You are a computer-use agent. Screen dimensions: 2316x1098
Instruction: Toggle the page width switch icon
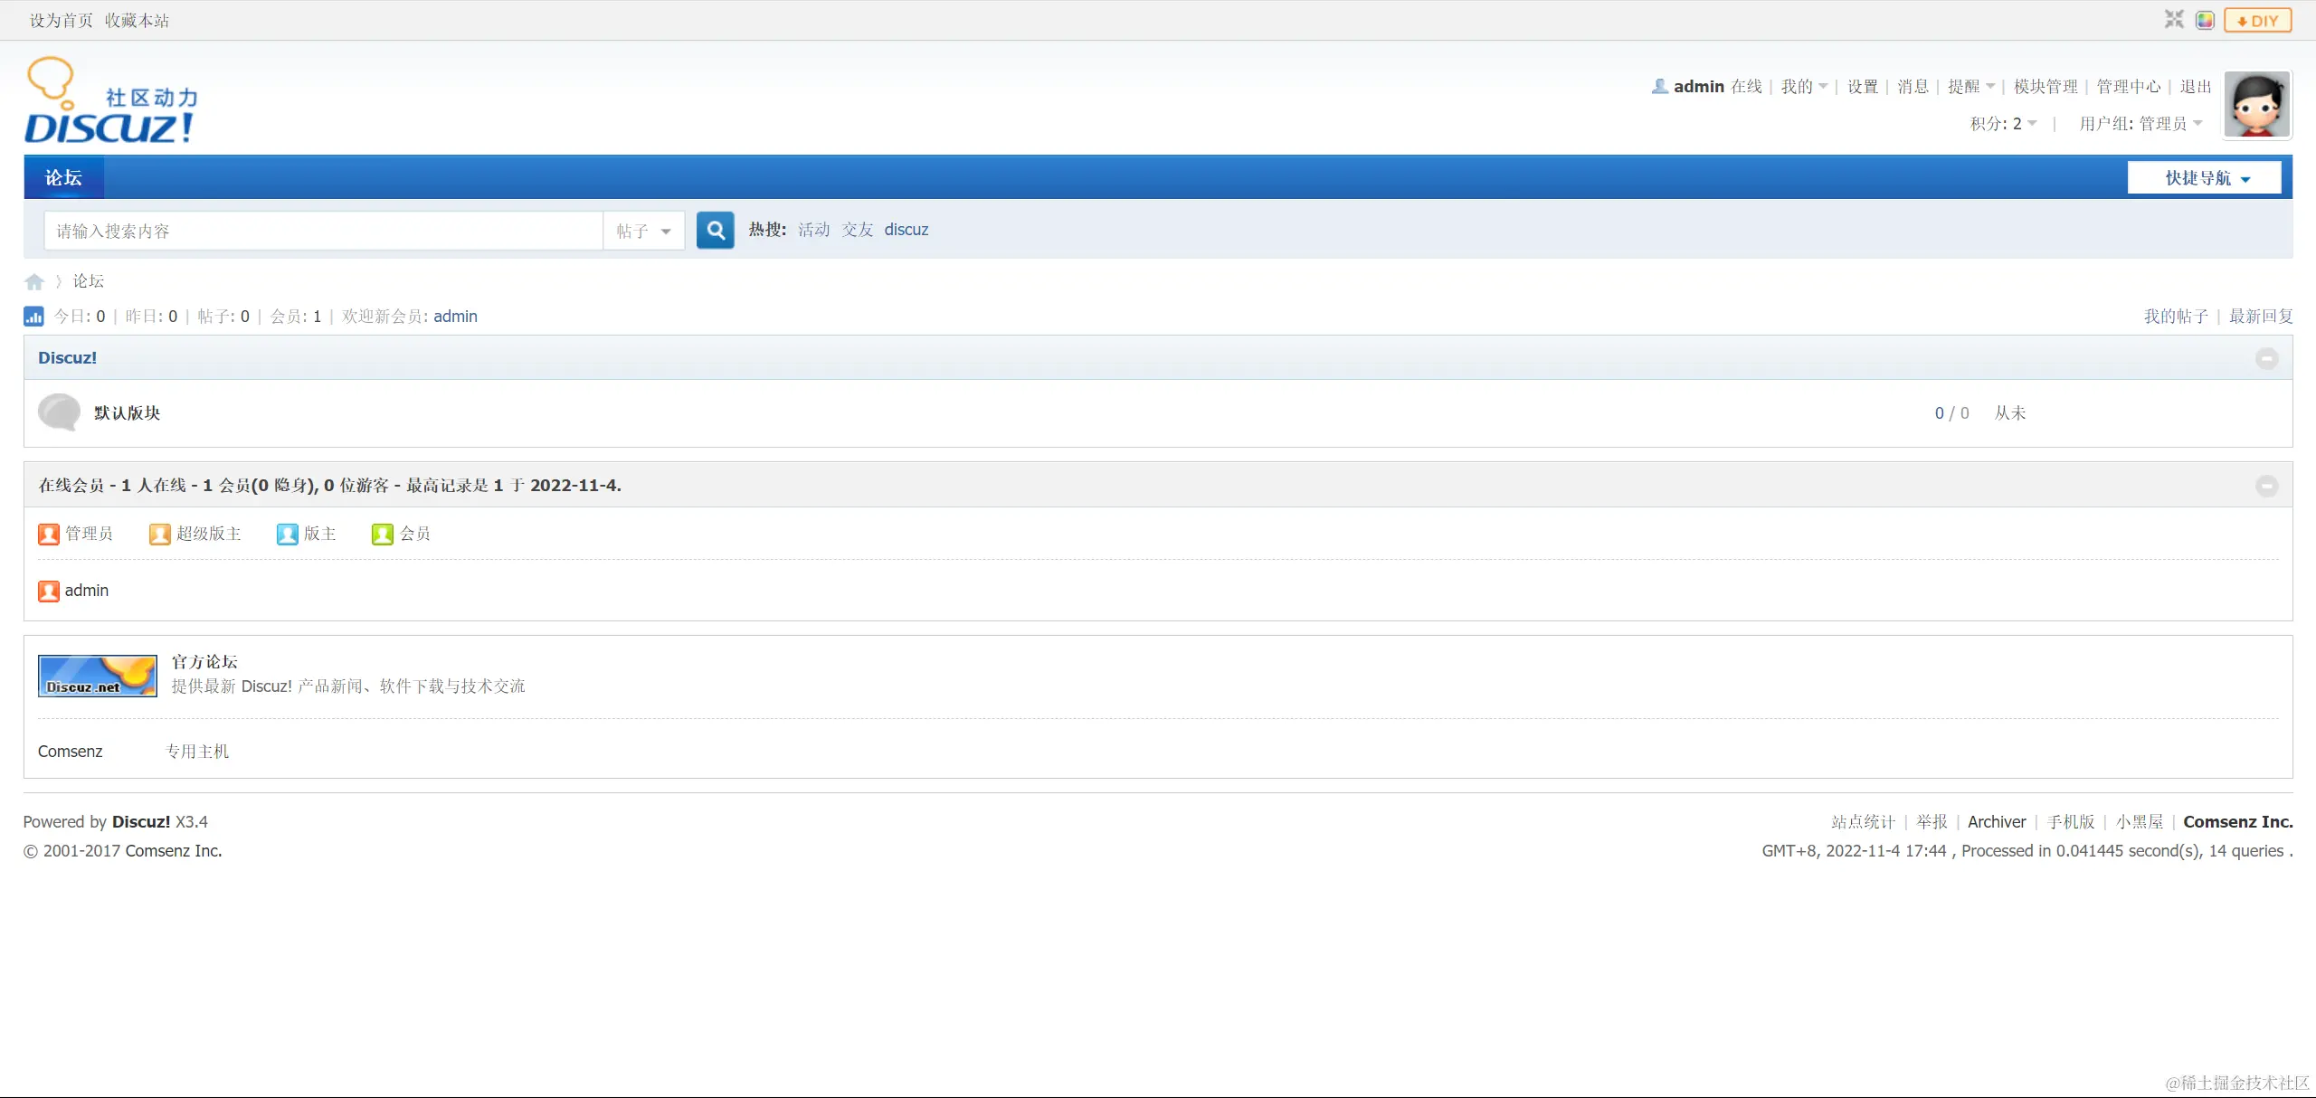coord(2174,20)
